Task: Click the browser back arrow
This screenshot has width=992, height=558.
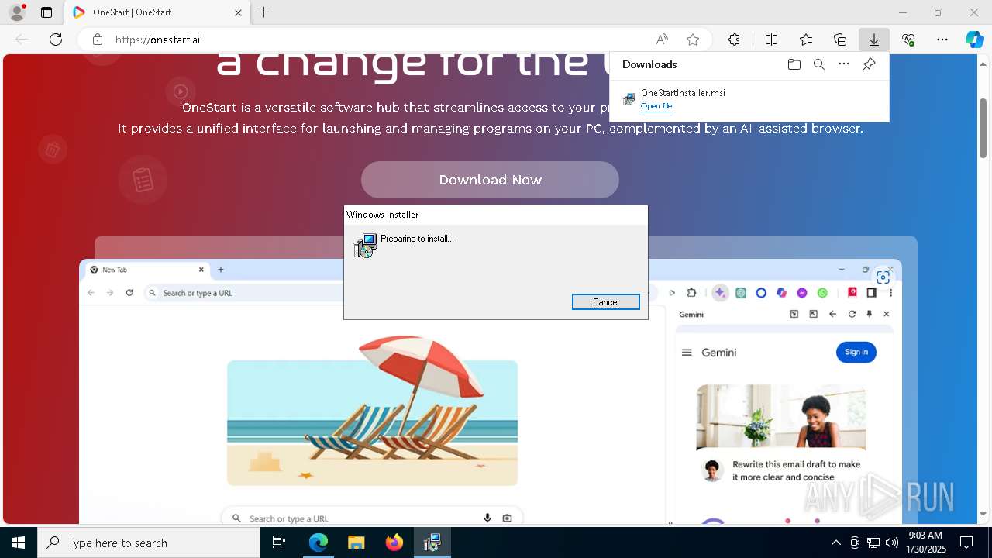Action: pyautogui.click(x=22, y=40)
